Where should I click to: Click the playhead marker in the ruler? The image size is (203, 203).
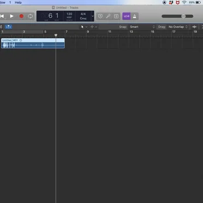tap(56, 35)
